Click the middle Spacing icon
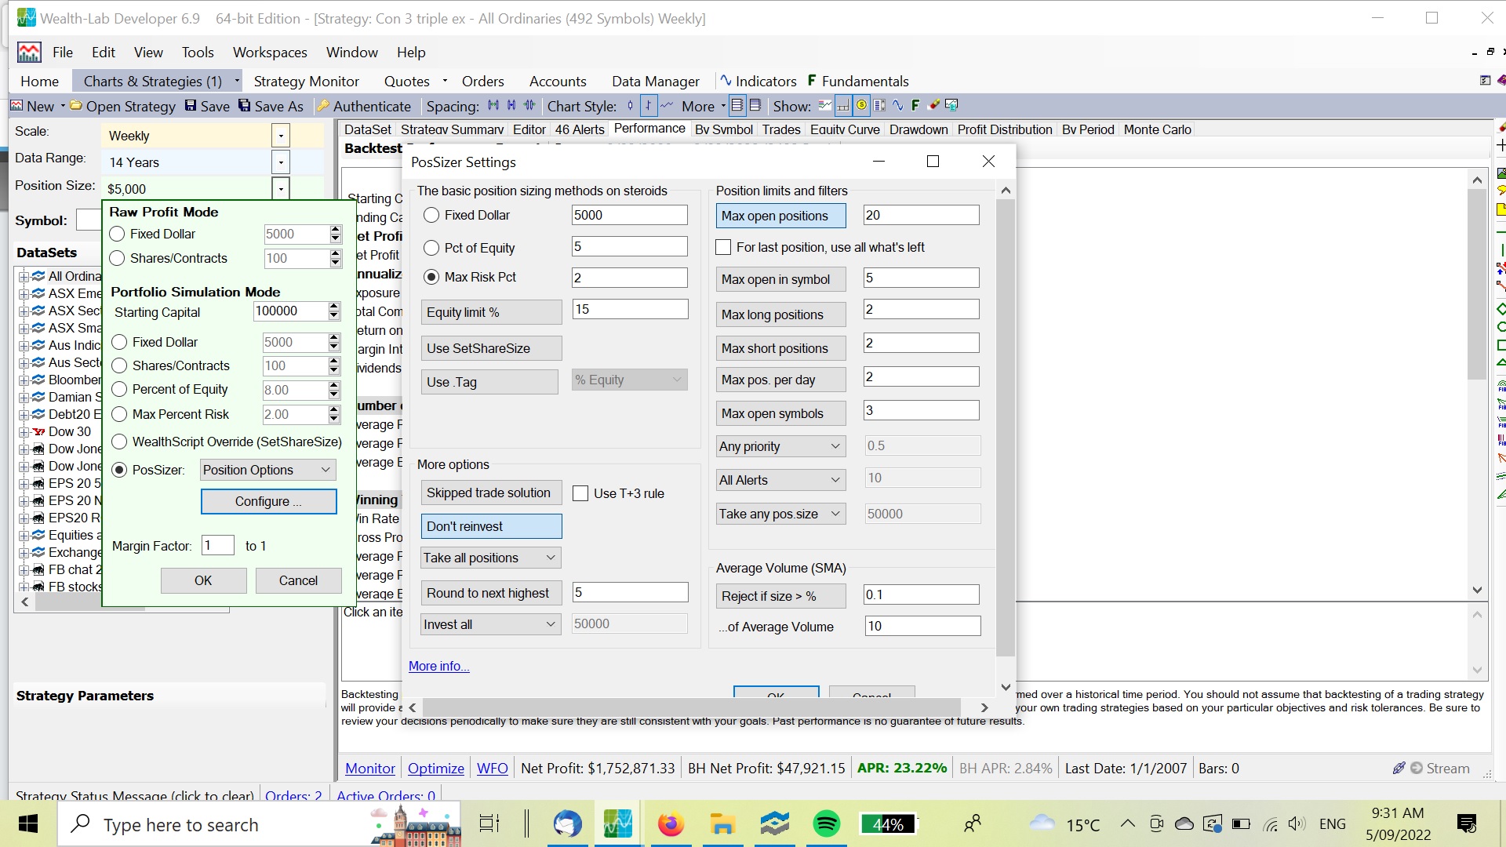 tap(511, 105)
